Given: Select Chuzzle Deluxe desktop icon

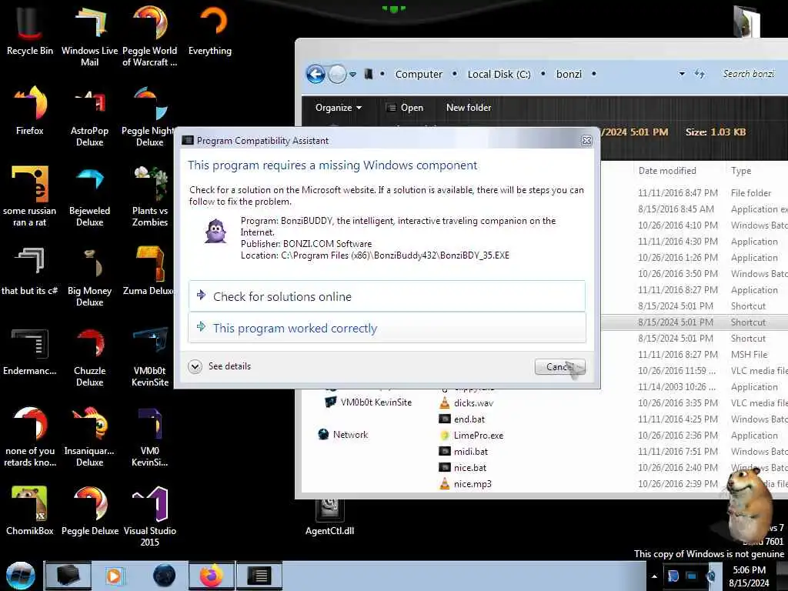Looking at the screenshot, I should [x=89, y=357].
